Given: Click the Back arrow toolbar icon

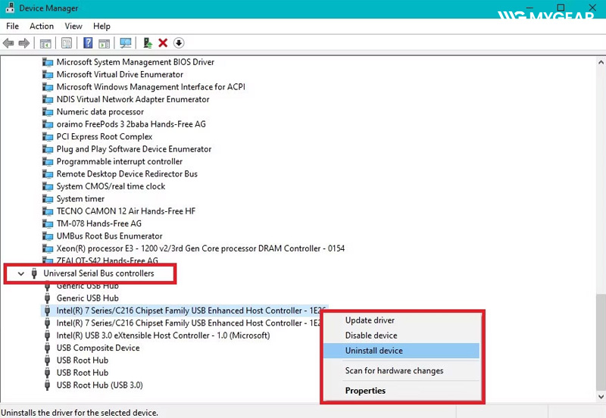Looking at the screenshot, I should click(8, 43).
